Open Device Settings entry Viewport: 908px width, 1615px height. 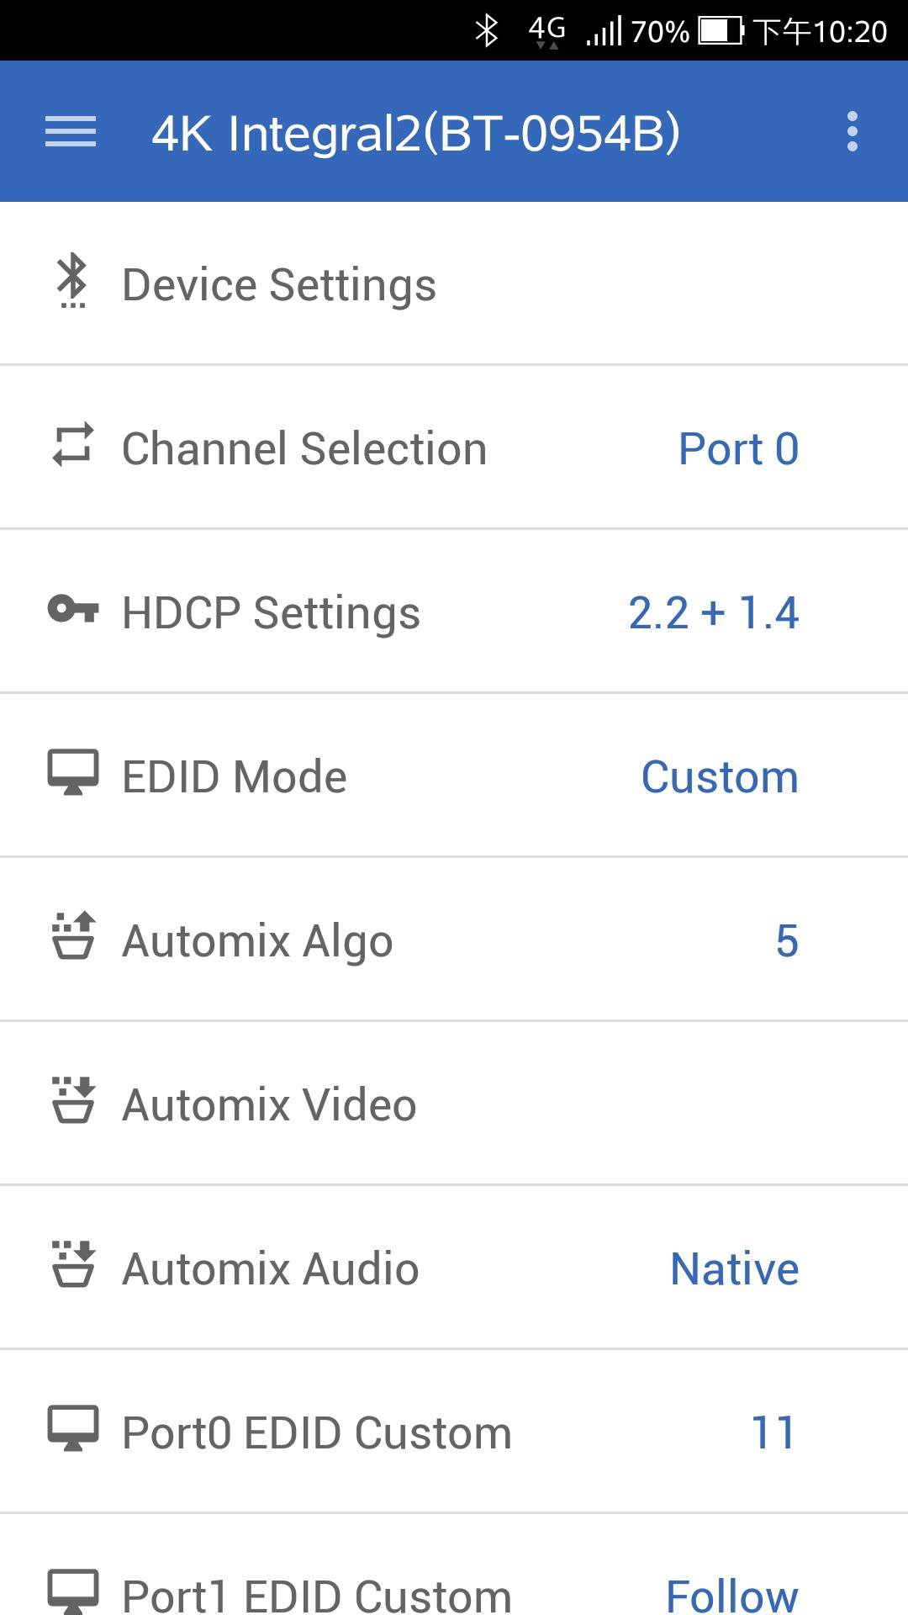click(279, 284)
